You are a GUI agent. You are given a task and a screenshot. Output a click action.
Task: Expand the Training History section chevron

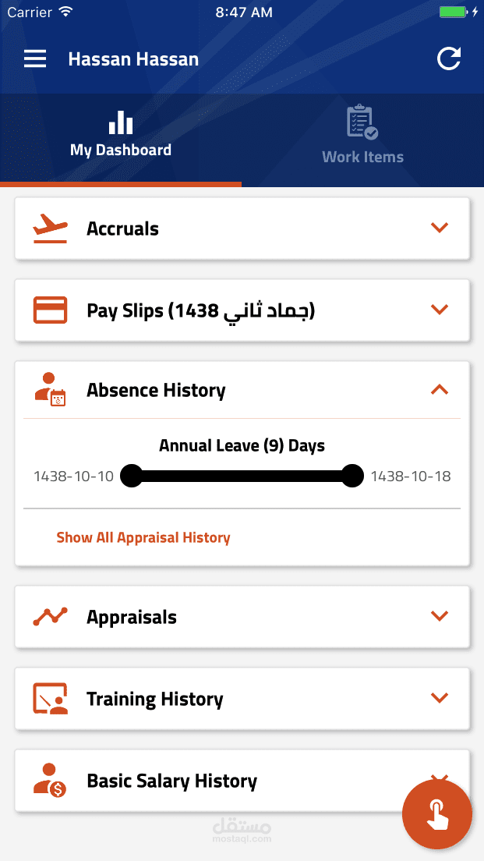pyautogui.click(x=440, y=698)
